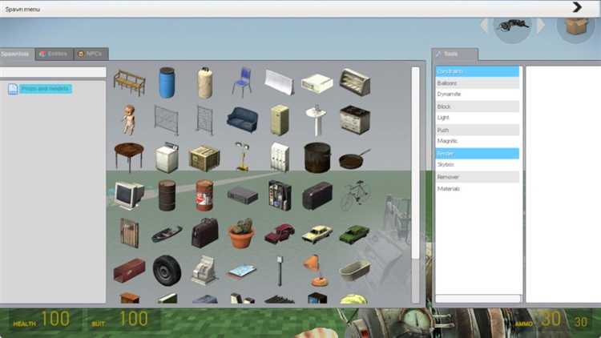
Task: Spawn the old CRT monitor
Action: pyautogui.click(x=129, y=195)
